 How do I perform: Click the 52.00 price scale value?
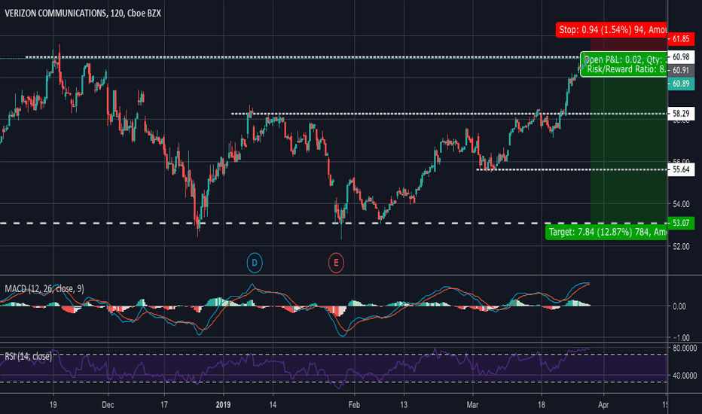[x=681, y=247]
